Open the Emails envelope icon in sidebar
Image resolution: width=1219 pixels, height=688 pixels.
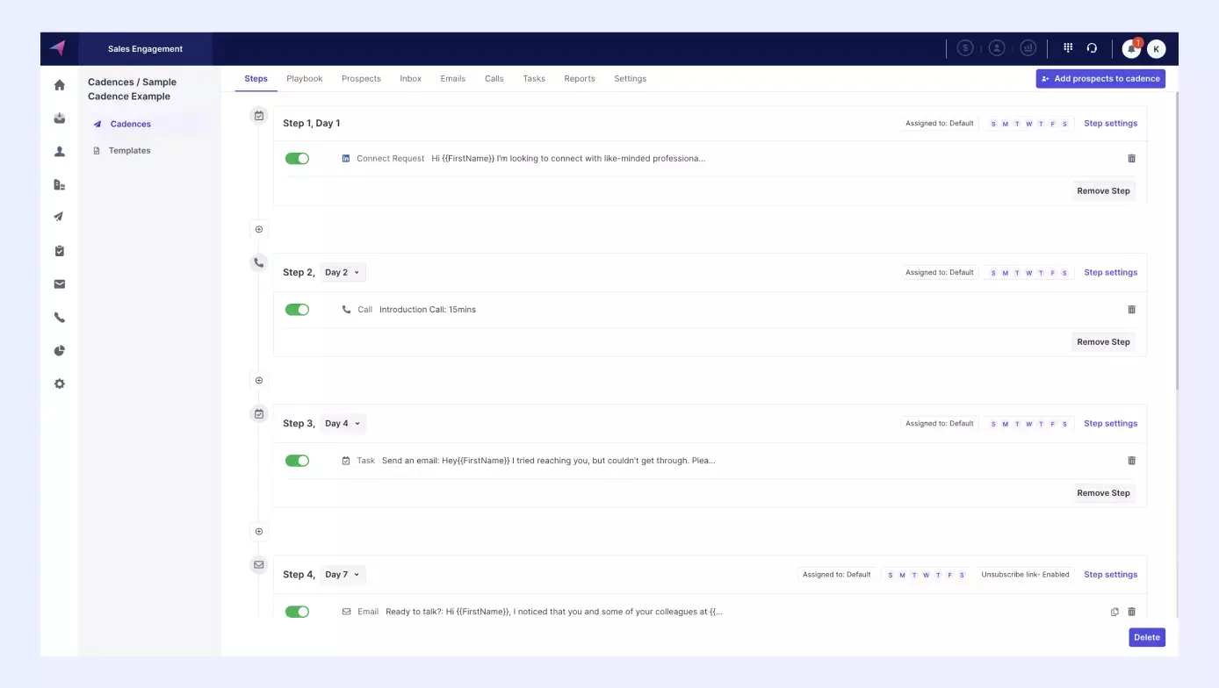pyautogui.click(x=59, y=283)
